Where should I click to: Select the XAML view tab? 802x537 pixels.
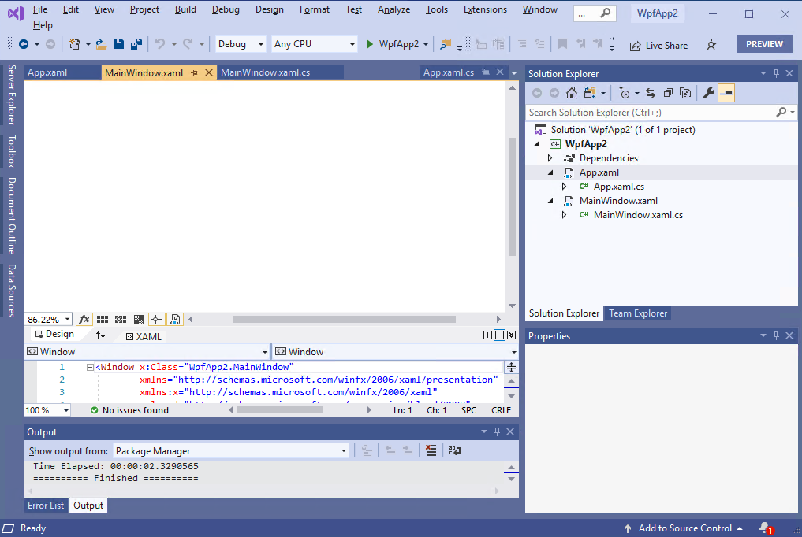[x=144, y=337]
